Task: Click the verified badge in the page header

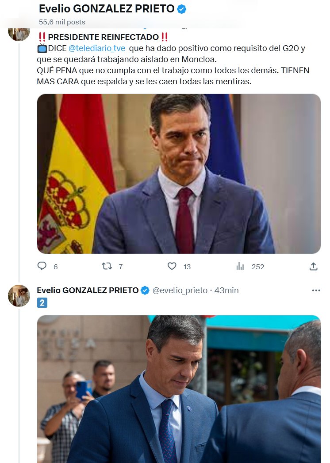Action: tap(181, 8)
